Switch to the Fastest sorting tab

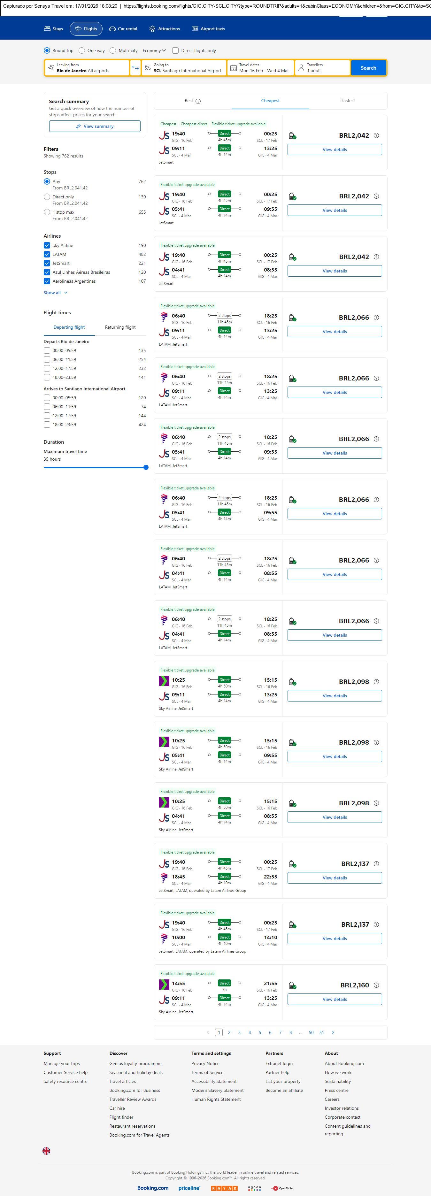point(348,101)
